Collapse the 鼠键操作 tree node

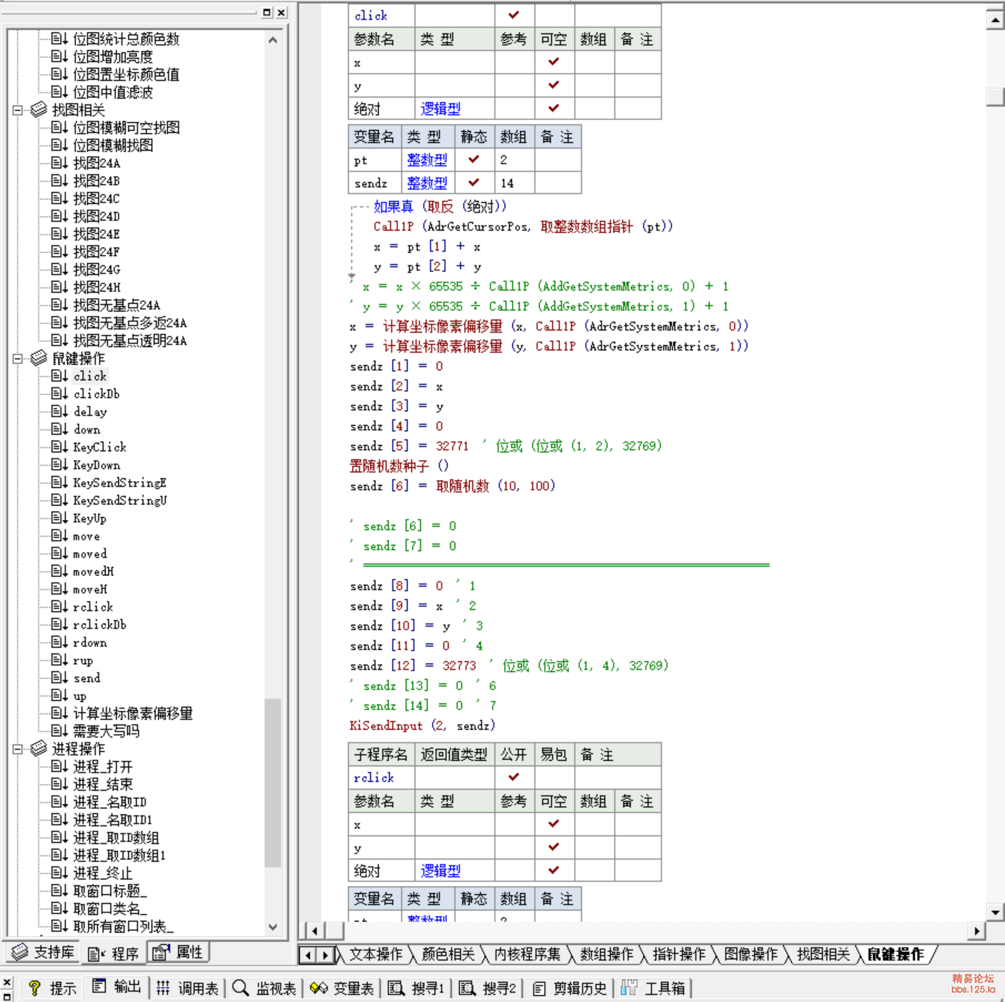pos(18,359)
